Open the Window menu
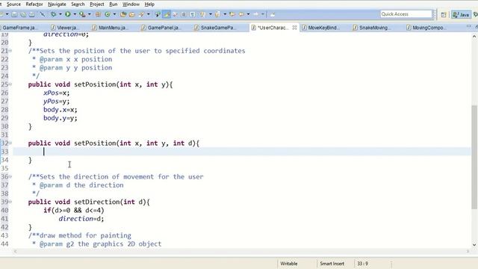This screenshot has height=269, width=478. click(131, 4)
